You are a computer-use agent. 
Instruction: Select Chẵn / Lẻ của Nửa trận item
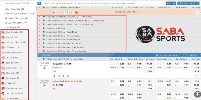(19, 14)
